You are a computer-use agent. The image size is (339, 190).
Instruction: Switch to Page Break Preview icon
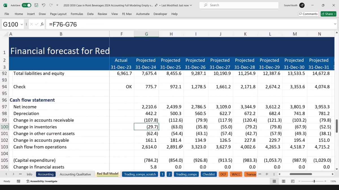point(293,181)
